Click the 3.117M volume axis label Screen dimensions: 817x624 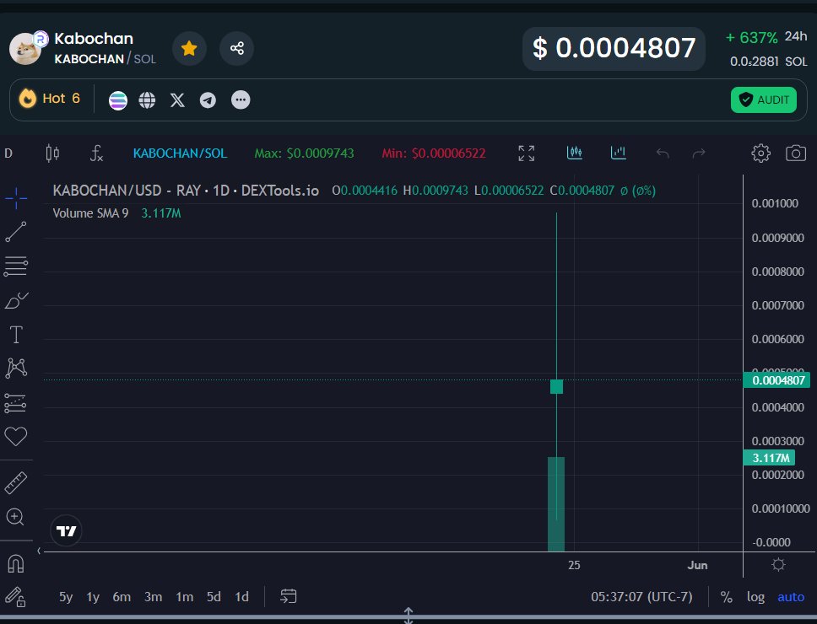click(770, 458)
